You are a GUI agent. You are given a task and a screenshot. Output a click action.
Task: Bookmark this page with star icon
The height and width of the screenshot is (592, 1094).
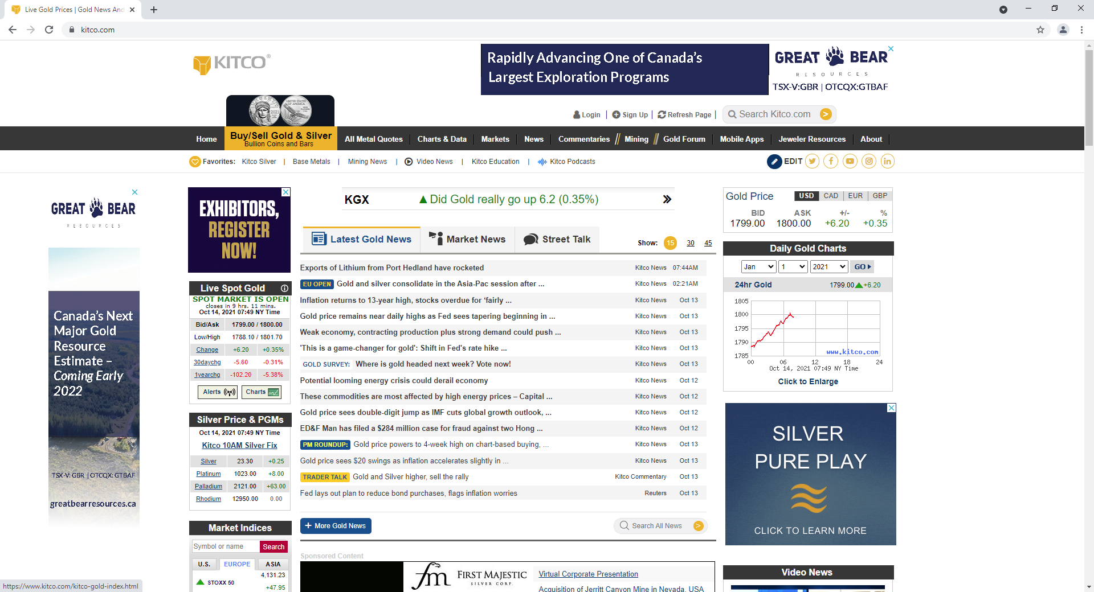coord(1040,30)
